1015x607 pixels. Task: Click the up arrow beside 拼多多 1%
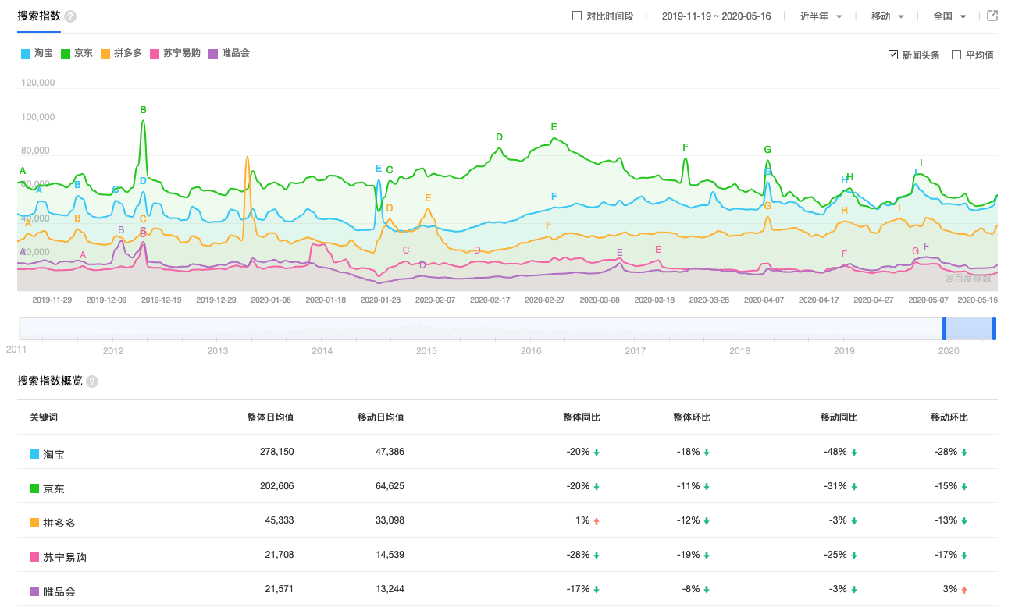pos(597,521)
